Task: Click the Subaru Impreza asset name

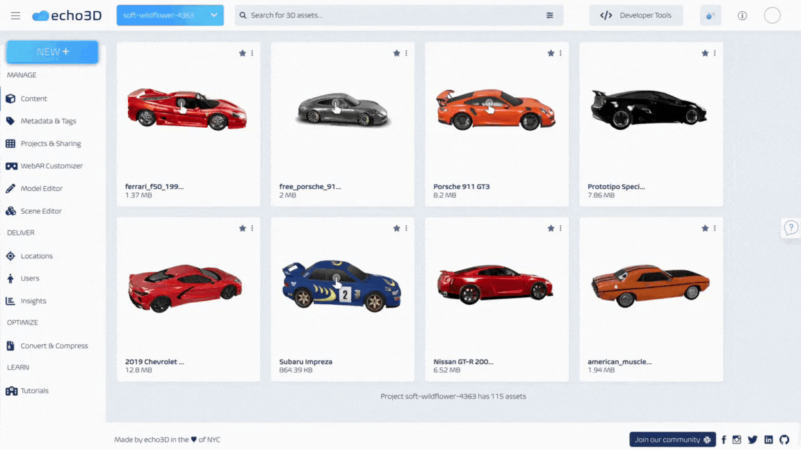Action: pos(305,361)
